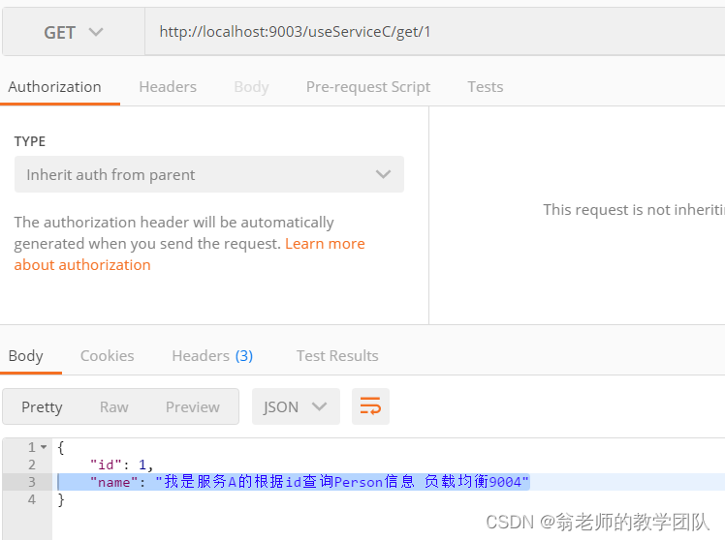Viewport: 725px width, 540px height.
Task: Click the request URL input field
Action: (434, 32)
